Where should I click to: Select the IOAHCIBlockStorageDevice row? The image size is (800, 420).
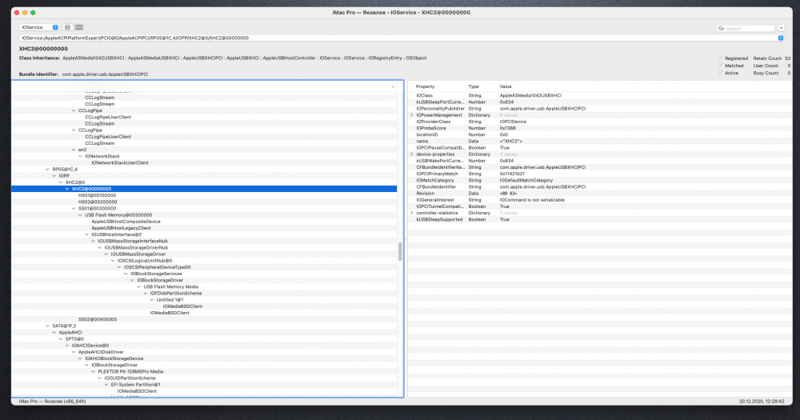click(204, 358)
